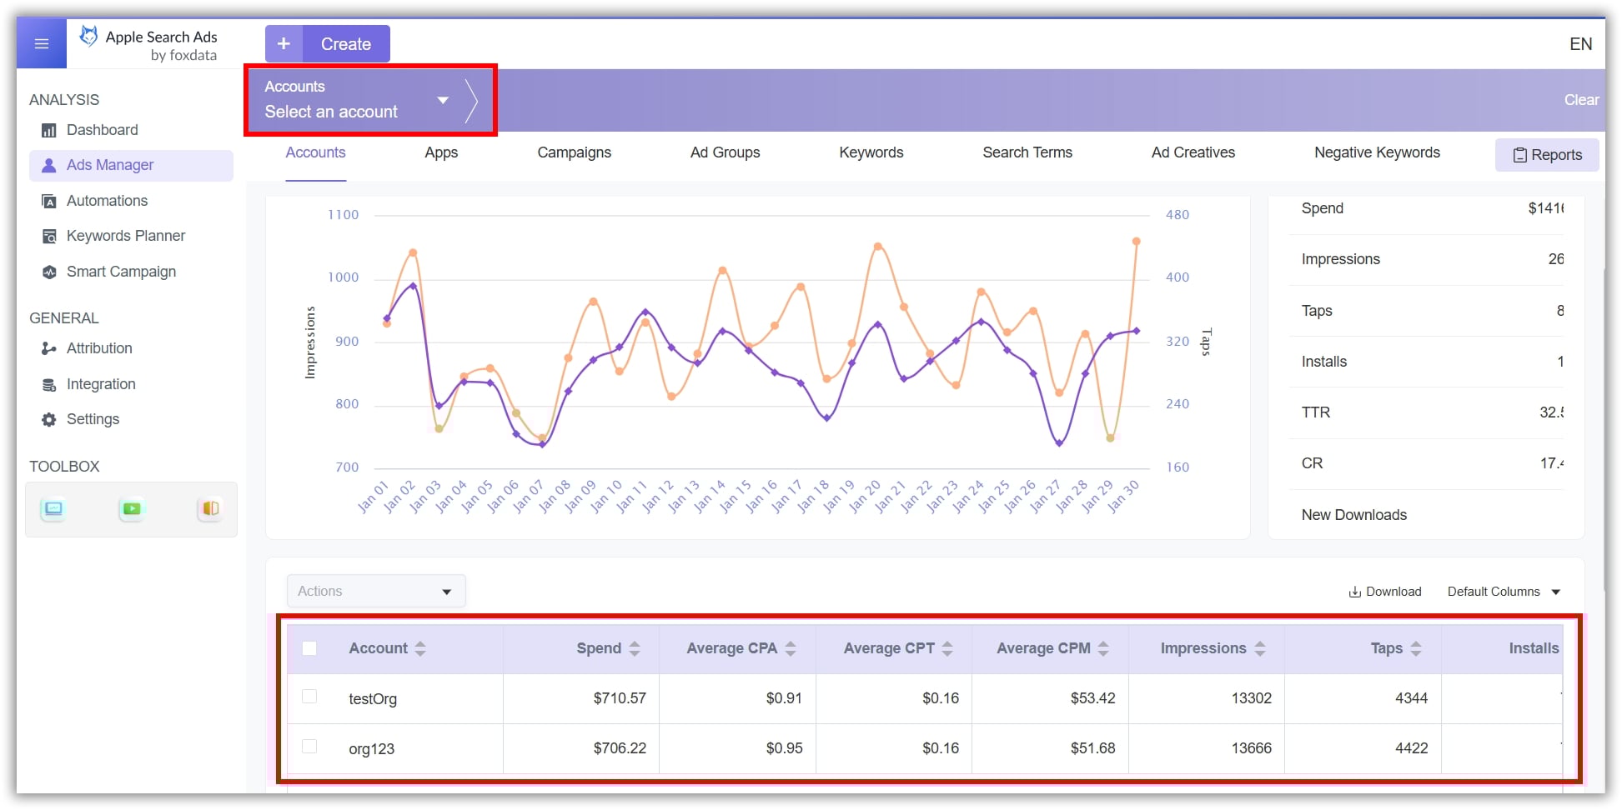
Task: Check the org123 row checkbox
Action: [309, 747]
